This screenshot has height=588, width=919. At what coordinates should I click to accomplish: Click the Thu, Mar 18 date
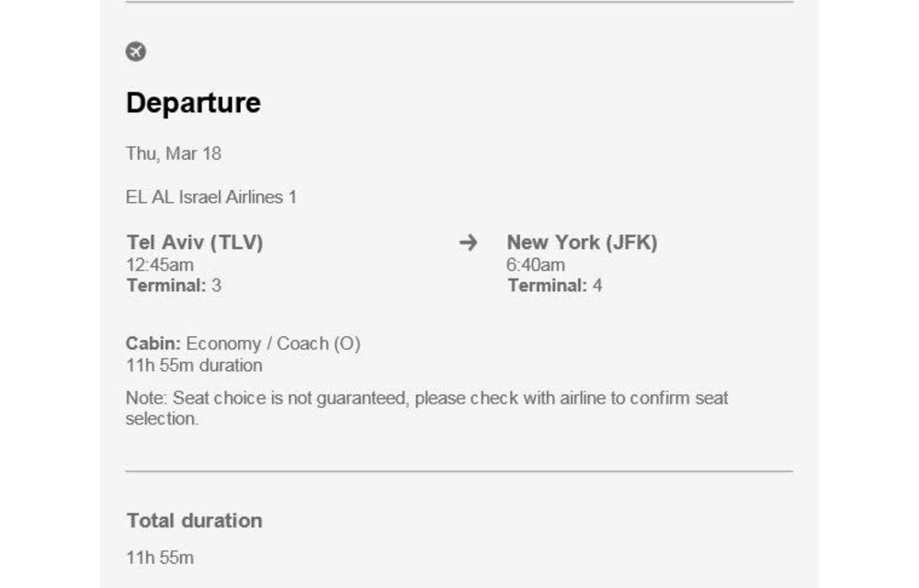(174, 153)
